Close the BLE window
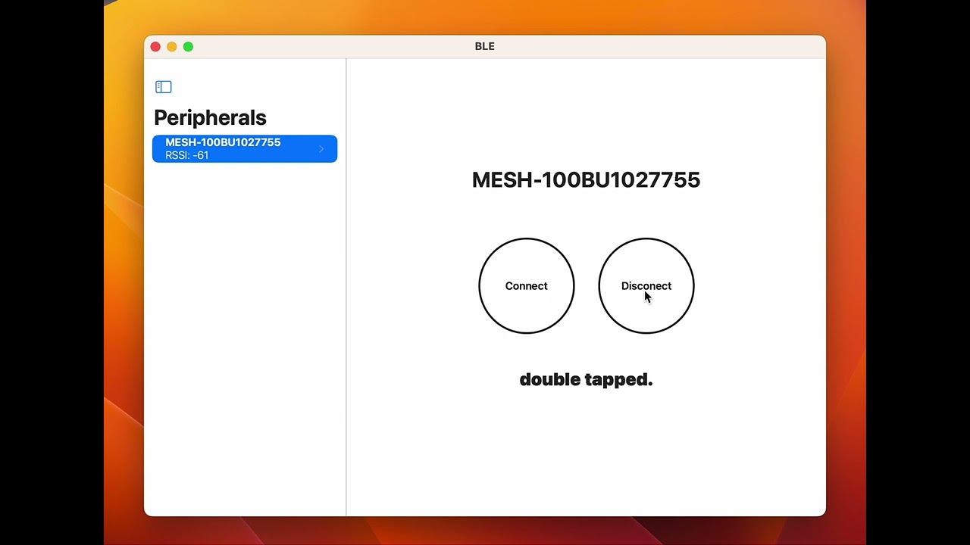Screen dimensions: 970x545 click(155, 47)
